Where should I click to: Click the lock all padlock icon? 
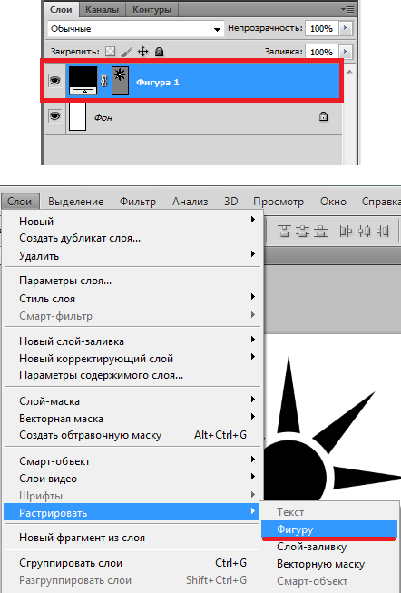pyautogui.click(x=160, y=52)
